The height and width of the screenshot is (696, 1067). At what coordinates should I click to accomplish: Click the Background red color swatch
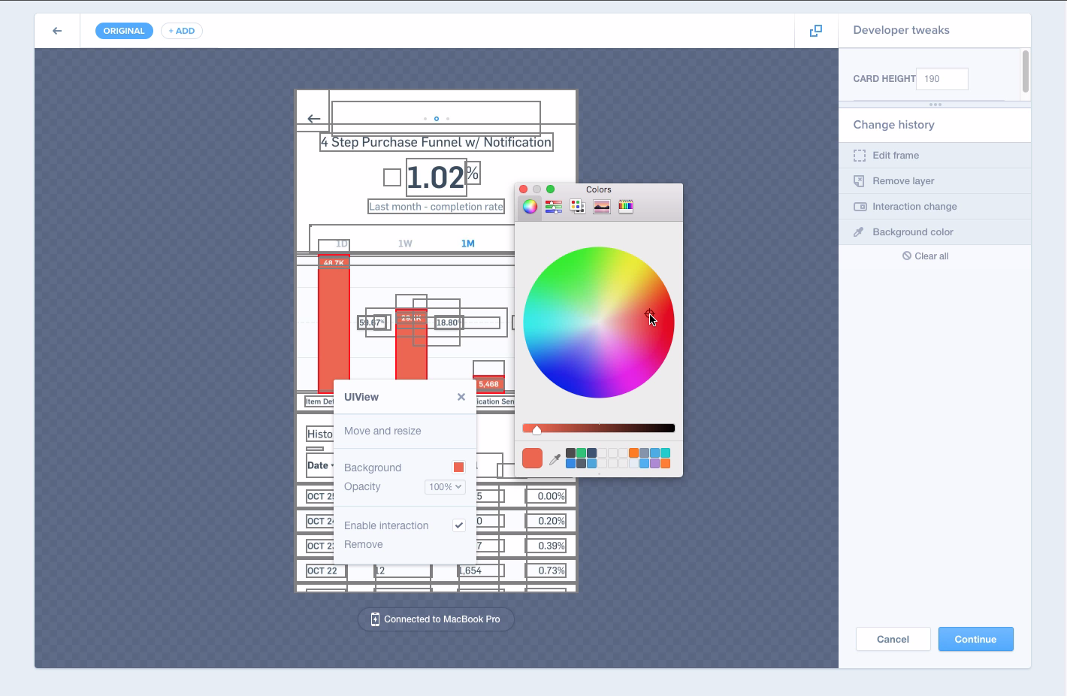[x=458, y=468]
